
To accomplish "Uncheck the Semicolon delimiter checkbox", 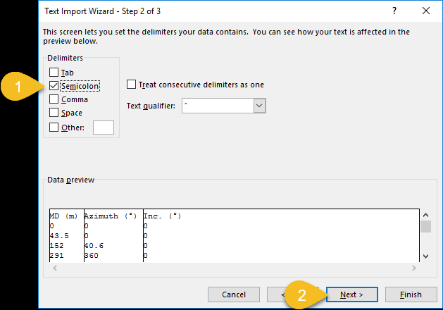I will [54, 86].
